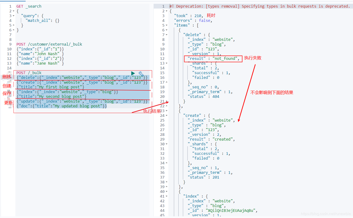Toggle fold marker at response line 17
The width and height of the screenshot is (353, 218).
pyautogui.click(x=167, y=82)
